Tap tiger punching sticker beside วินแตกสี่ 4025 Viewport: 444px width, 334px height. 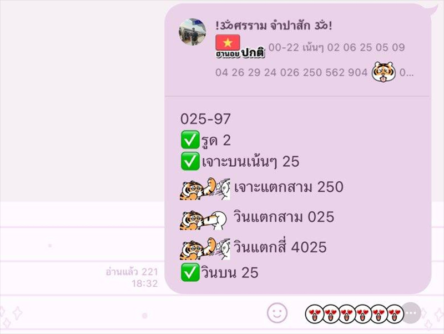205,248
